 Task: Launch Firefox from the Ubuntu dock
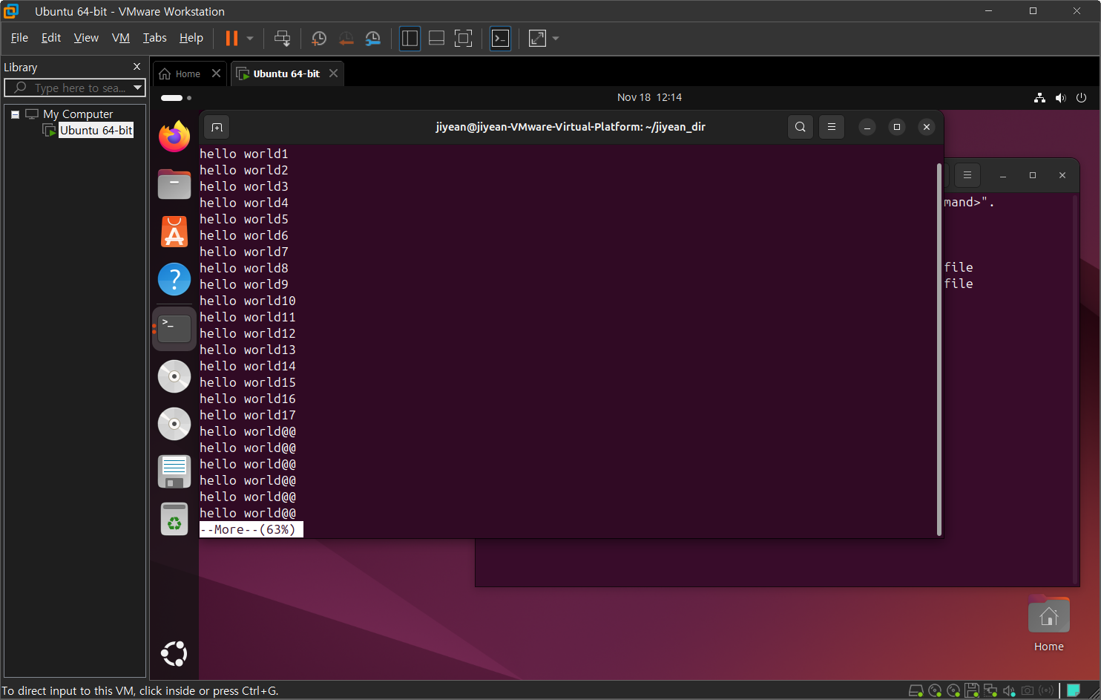[174, 137]
